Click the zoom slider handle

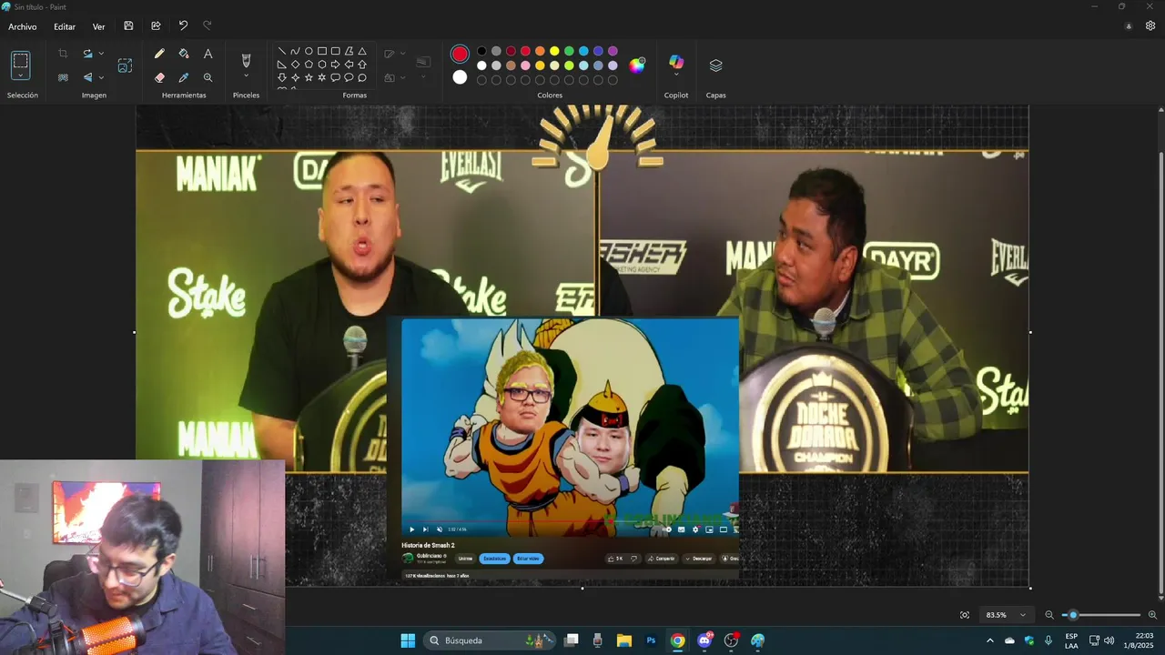(1073, 615)
